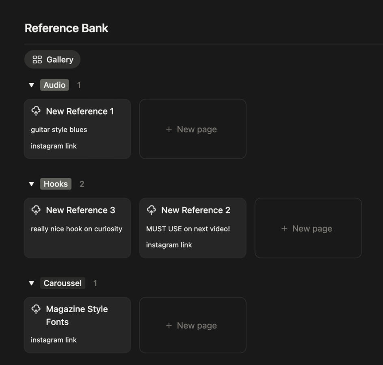The height and width of the screenshot is (365, 383).
Task: Collapse the Audio group triangle
Action: (x=32, y=85)
